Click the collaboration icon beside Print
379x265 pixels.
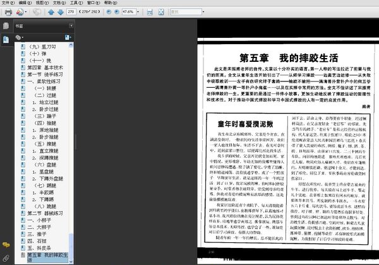[x=20, y=12]
